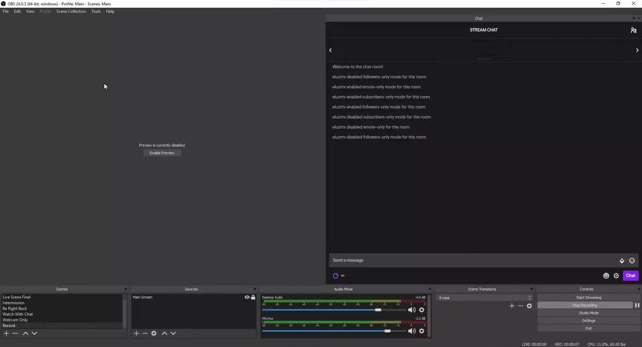642x347 pixels.
Task: Click Stop Recording button
Action: pyautogui.click(x=585, y=305)
